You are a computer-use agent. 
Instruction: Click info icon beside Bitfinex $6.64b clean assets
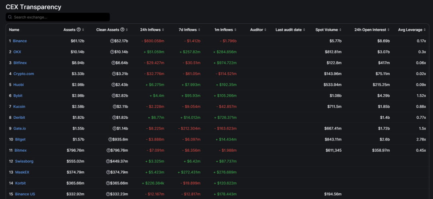113,63
